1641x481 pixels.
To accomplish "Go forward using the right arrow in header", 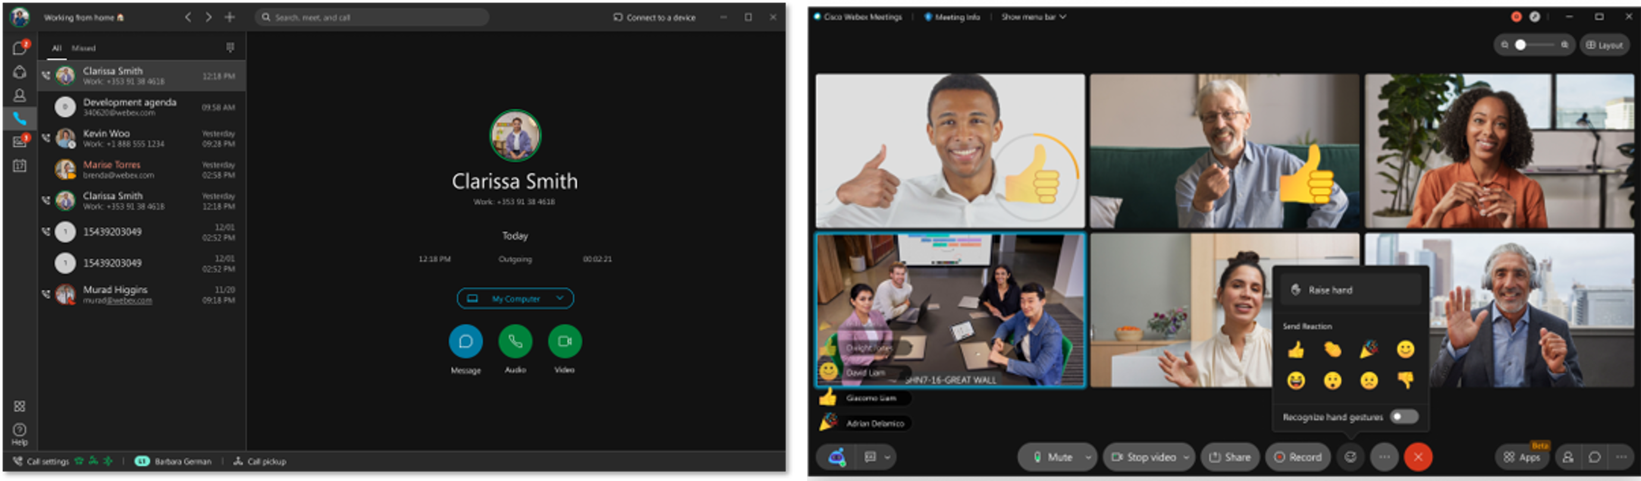I will pos(208,17).
